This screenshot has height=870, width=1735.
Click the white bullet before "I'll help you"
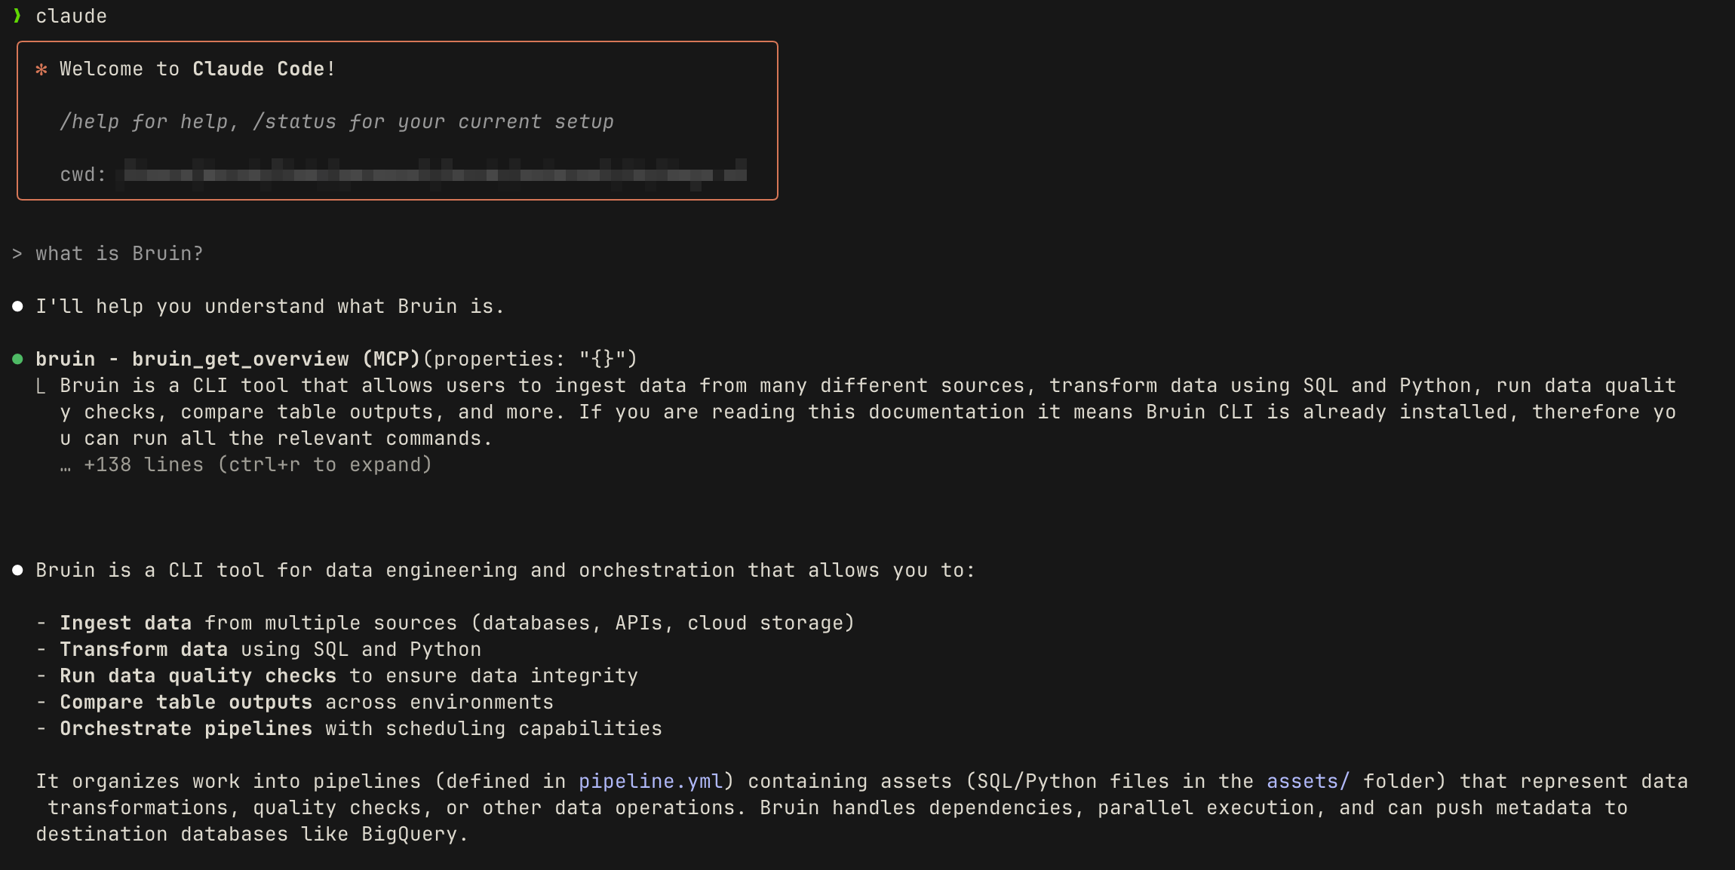[x=17, y=306]
